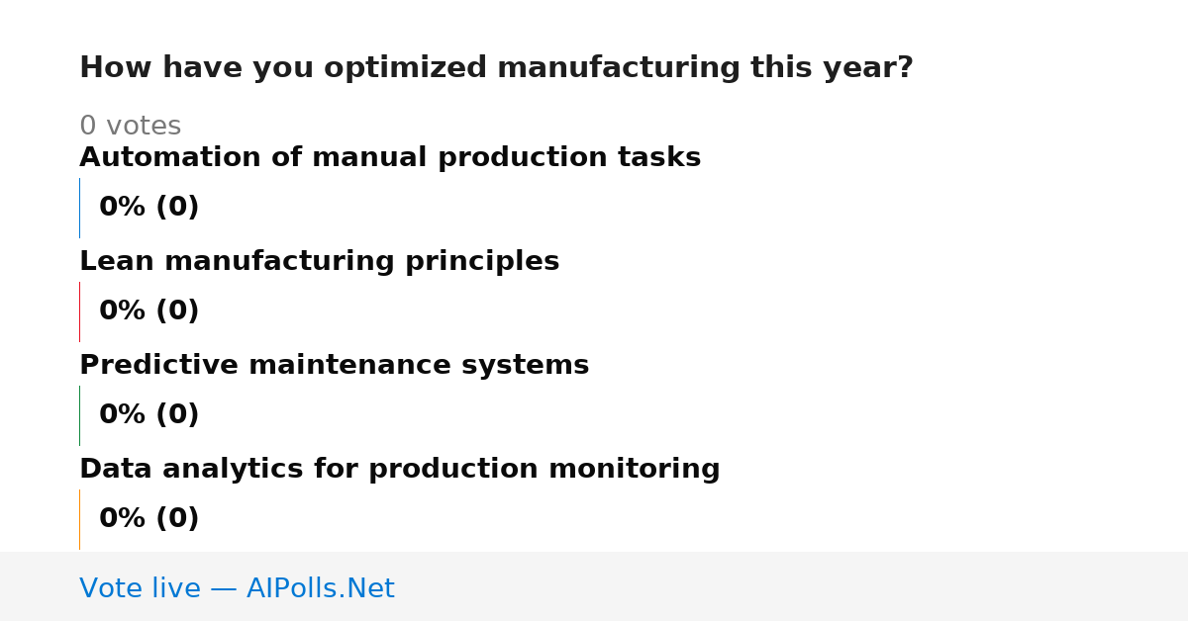
Task: Click the blue bar for Automation option
Action: click(x=79, y=208)
